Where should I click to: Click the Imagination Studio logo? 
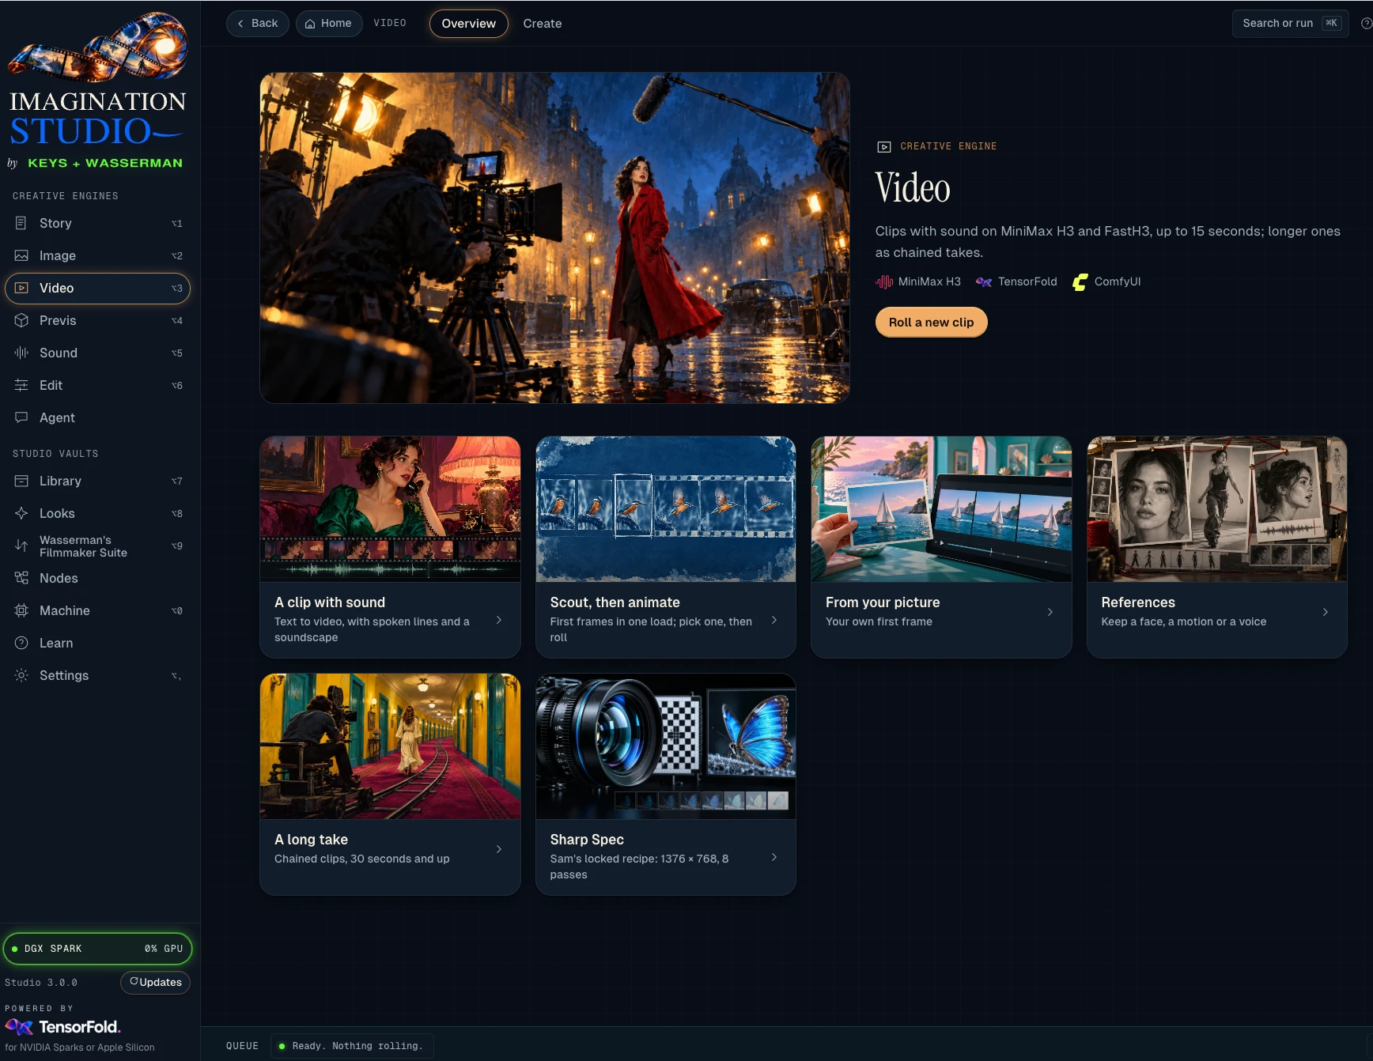click(x=97, y=89)
